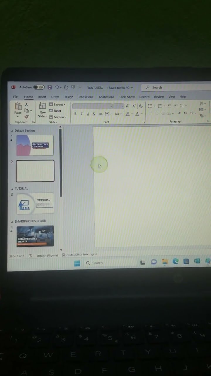This screenshot has width=211, height=376.
Task: Open Character Spacing options
Action: point(108,114)
